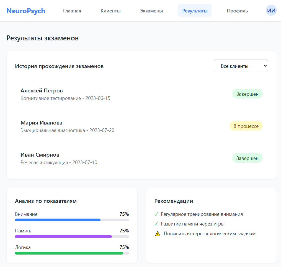Click the NeuroPsych logo
281x267 pixels.
26,11
